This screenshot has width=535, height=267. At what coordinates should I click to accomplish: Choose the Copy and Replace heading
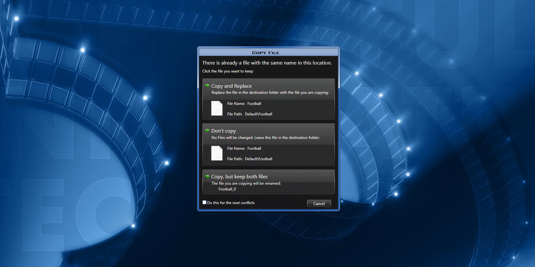coord(231,86)
